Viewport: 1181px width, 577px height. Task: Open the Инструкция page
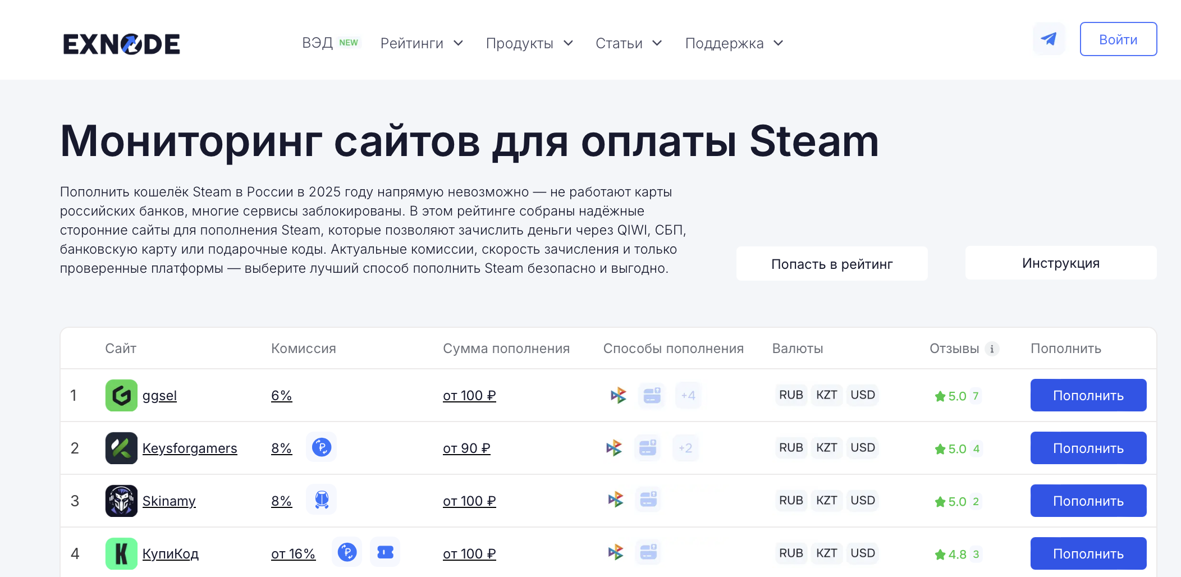coord(1060,263)
